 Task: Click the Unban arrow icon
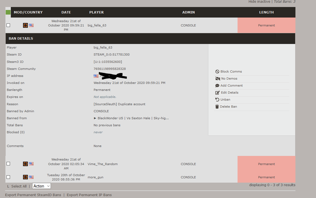click(x=217, y=100)
